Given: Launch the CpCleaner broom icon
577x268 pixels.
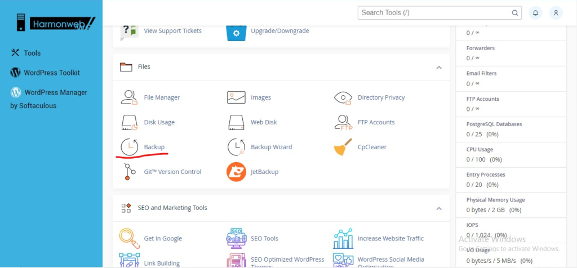Looking at the screenshot, I should [x=343, y=147].
